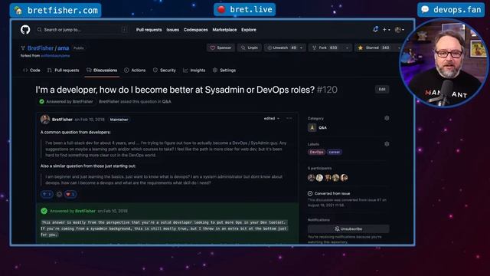Open Marketplace in top navigation

(x=224, y=30)
